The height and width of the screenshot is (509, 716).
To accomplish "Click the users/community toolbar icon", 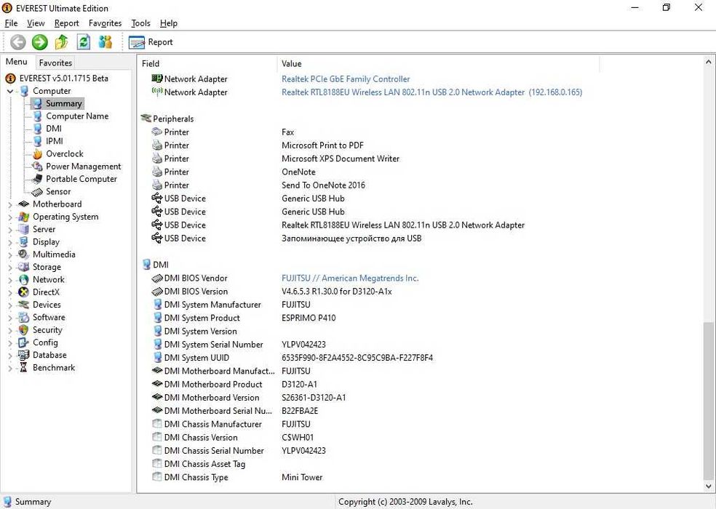I will [106, 42].
